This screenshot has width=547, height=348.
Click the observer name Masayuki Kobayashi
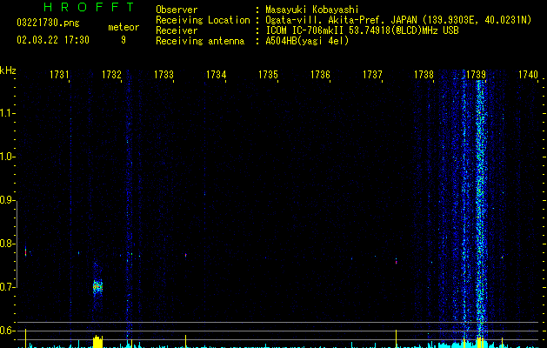pyautogui.click(x=312, y=10)
